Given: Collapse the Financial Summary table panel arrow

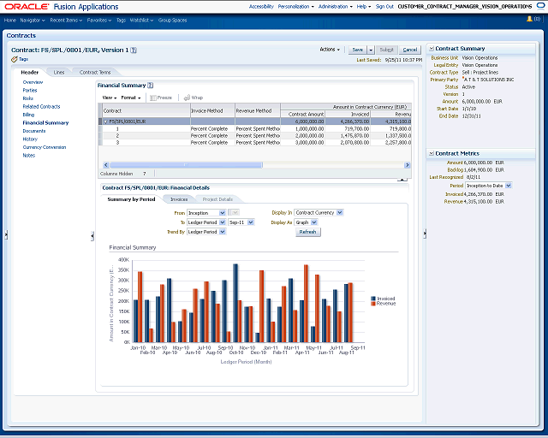Looking at the screenshot, I should click(402, 180).
